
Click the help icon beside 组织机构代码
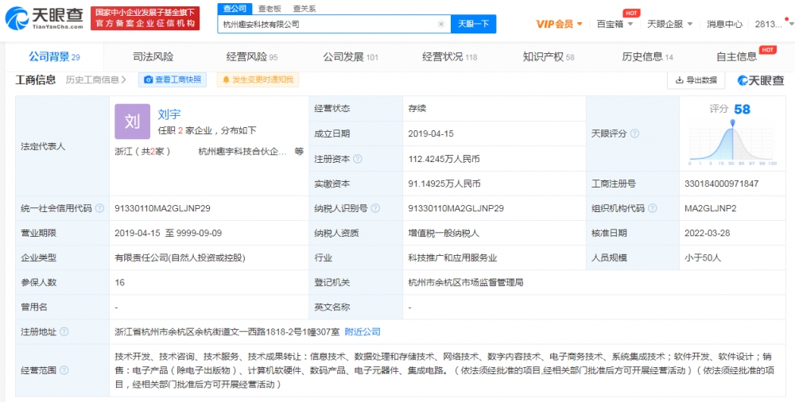(652, 208)
